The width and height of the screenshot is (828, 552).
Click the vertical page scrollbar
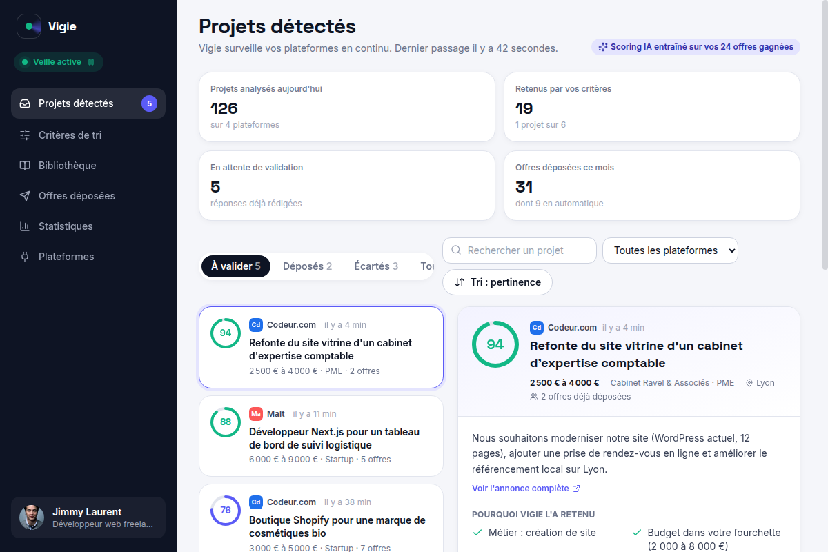pyautogui.click(x=825, y=135)
